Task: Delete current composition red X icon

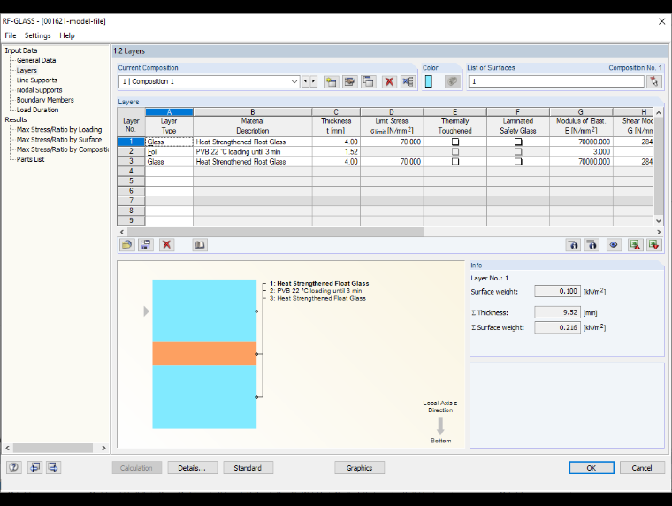Action: pyautogui.click(x=389, y=81)
